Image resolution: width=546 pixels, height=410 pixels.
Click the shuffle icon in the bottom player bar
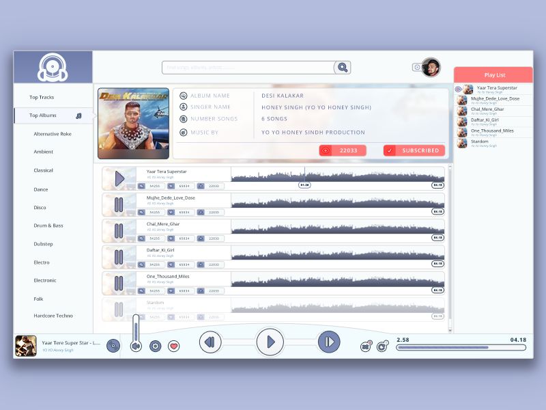366,346
